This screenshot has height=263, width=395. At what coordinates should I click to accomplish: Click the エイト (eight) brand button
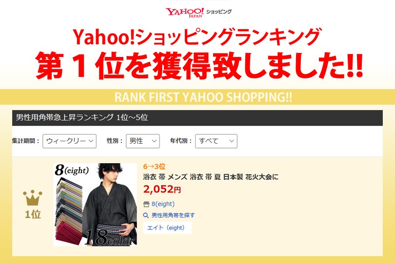pos(167,228)
